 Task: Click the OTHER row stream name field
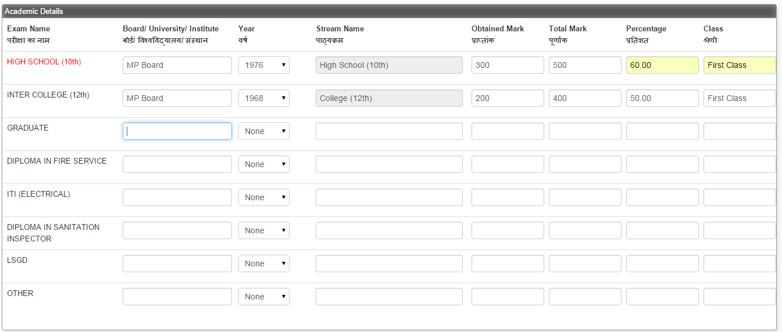coord(389,297)
